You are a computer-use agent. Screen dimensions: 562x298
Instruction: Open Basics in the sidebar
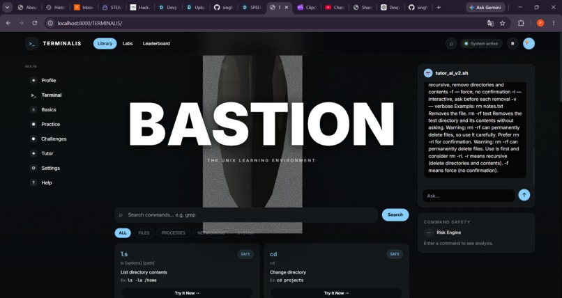click(43, 110)
